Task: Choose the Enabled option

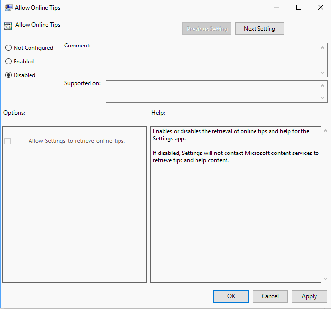Action: point(8,62)
